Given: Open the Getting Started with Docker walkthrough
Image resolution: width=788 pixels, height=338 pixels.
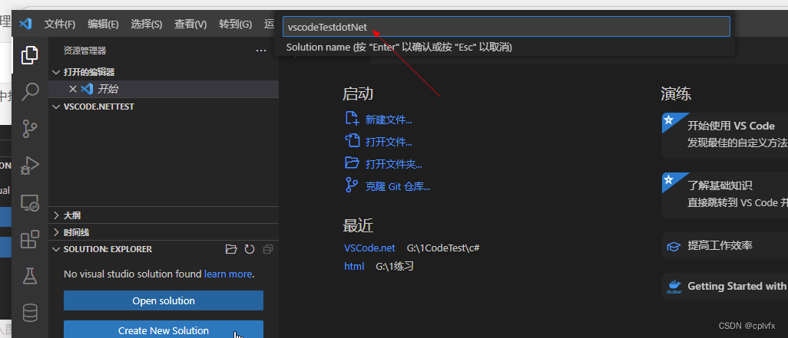Looking at the screenshot, I should [x=725, y=287].
